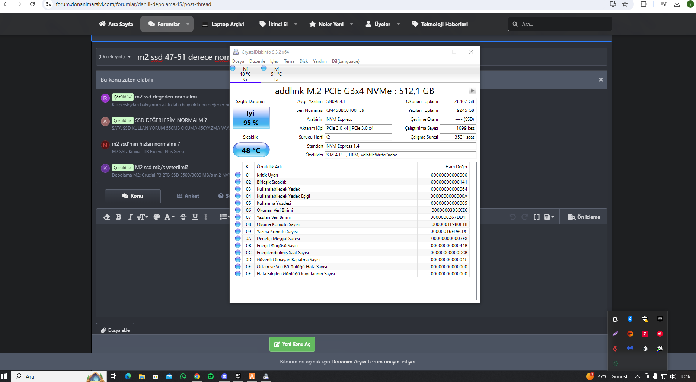The height and width of the screenshot is (382, 696).
Task: Open Laptop Arşivi in forum navigation
Action: click(x=223, y=24)
